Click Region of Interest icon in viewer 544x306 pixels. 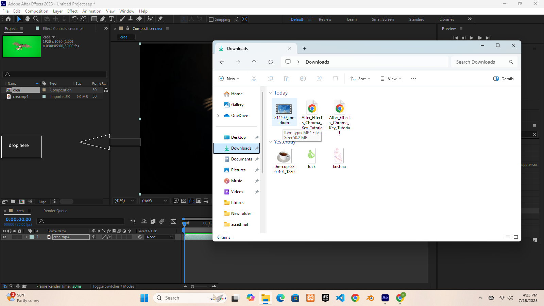click(199, 201)
